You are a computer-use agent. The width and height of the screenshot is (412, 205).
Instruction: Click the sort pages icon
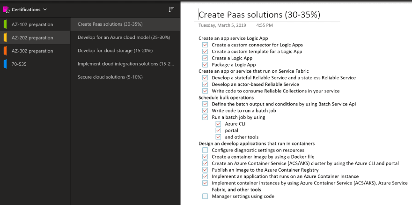pyautogui.click(x=171, y=9)
